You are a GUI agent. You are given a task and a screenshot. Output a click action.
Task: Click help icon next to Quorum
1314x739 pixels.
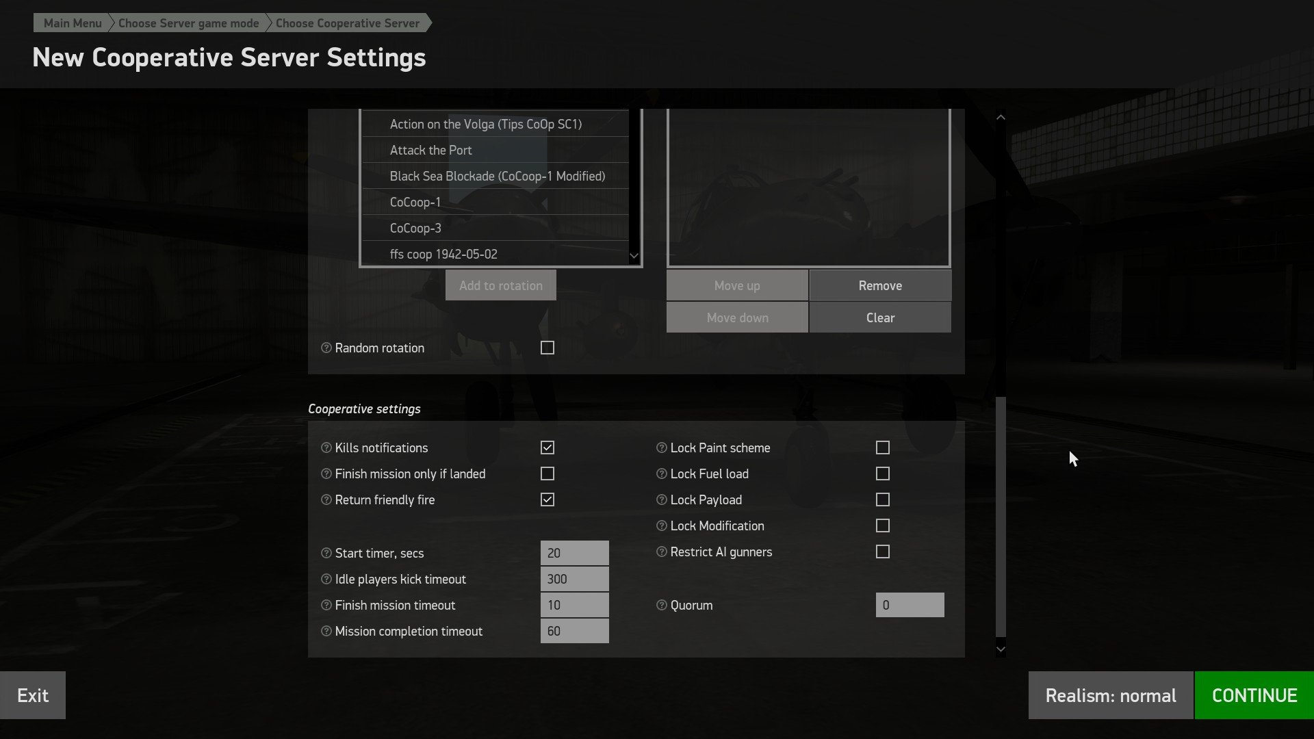(x=661, y=605)
